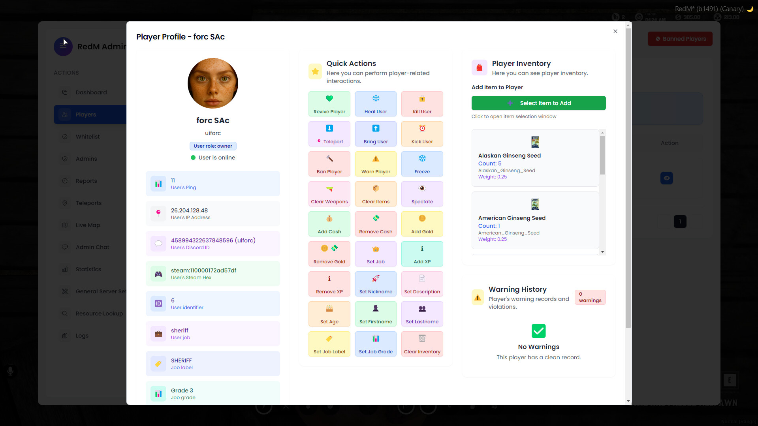The width and height of the screenshot is (758, 426).
Task: Toggle the eye view button in Action column
Action: click(x=667, y=178)
